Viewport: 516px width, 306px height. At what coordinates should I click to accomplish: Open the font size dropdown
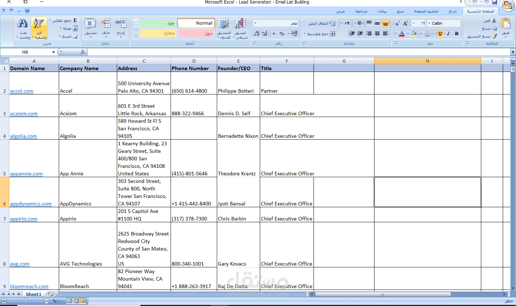click(x=414, y=23)
